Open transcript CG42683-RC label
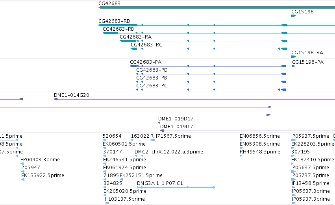Image resolution: width=335 pixels, height=205 pixels. 146,45
